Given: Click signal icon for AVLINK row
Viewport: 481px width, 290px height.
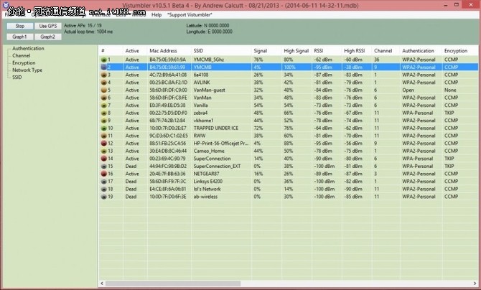Looking at the screenshot, I should click(x=103, y=83).
